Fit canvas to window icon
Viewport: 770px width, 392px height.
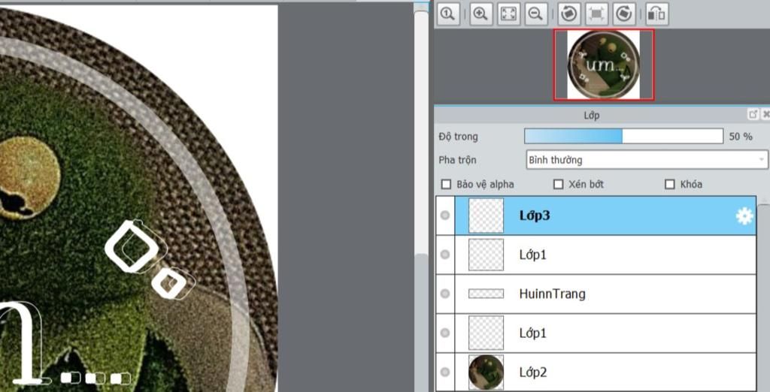click(x=508, y=14)
